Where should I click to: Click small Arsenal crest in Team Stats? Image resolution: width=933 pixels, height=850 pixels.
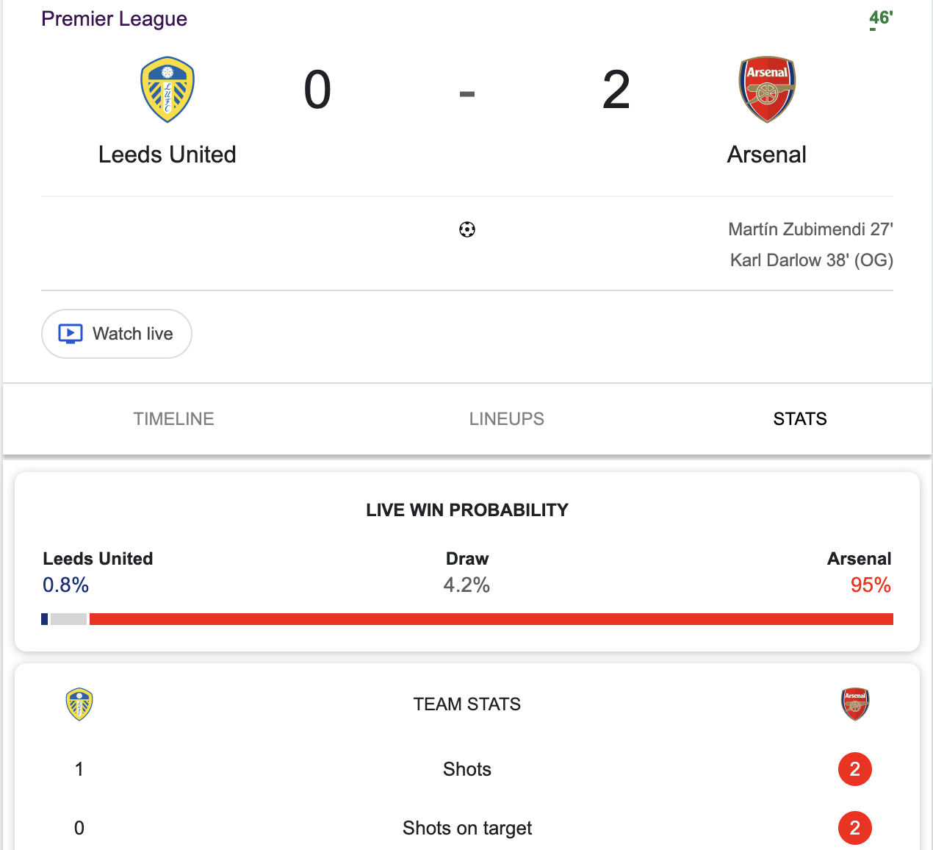[855, 704]
